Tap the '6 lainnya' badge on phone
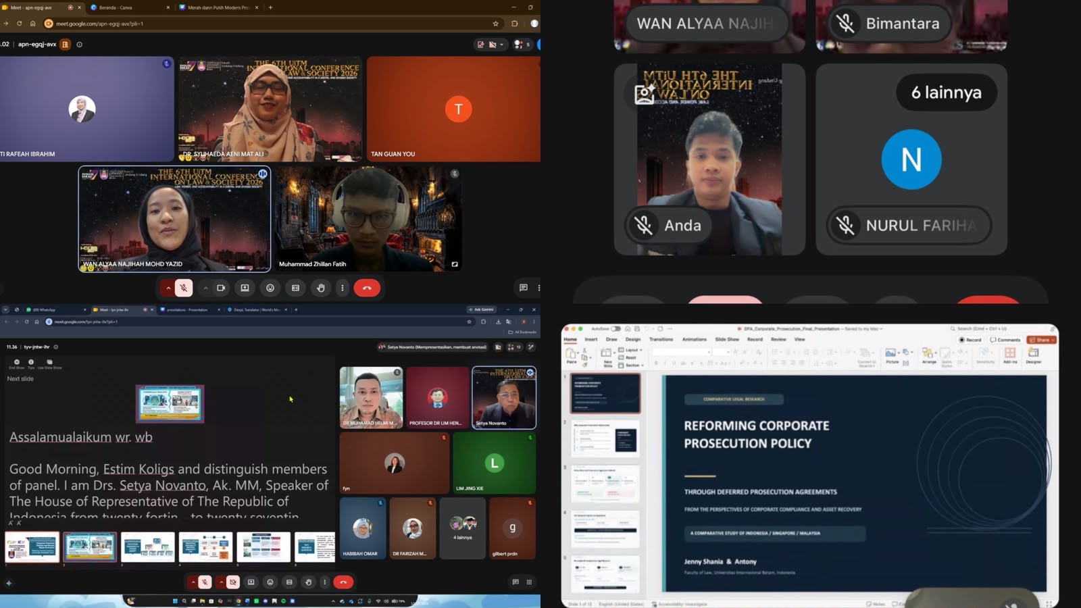This screenshot has width=1081, height=608. [x=947, y=92]
